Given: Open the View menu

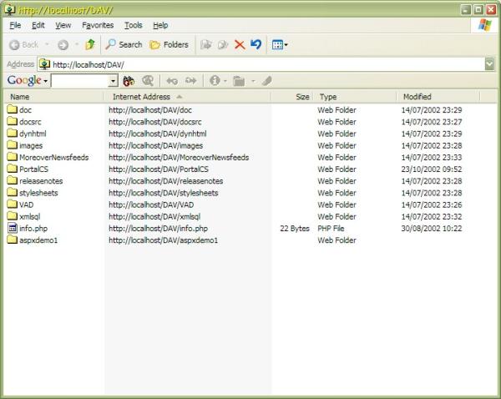Looking at the screenshot, I should tap(63, 25).
